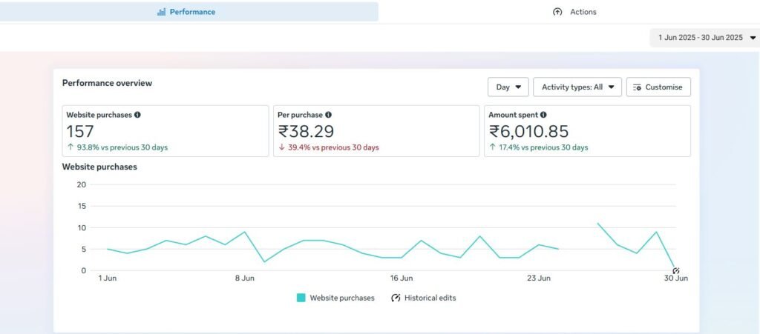760x334 pixels.
Task: Click info icon next to Amount spent
Action: (x=543, y=115)
